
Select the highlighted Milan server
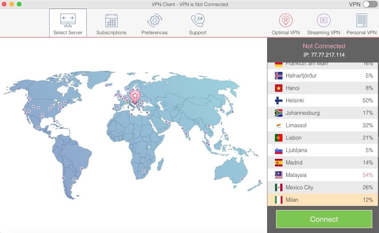[322, 200]
